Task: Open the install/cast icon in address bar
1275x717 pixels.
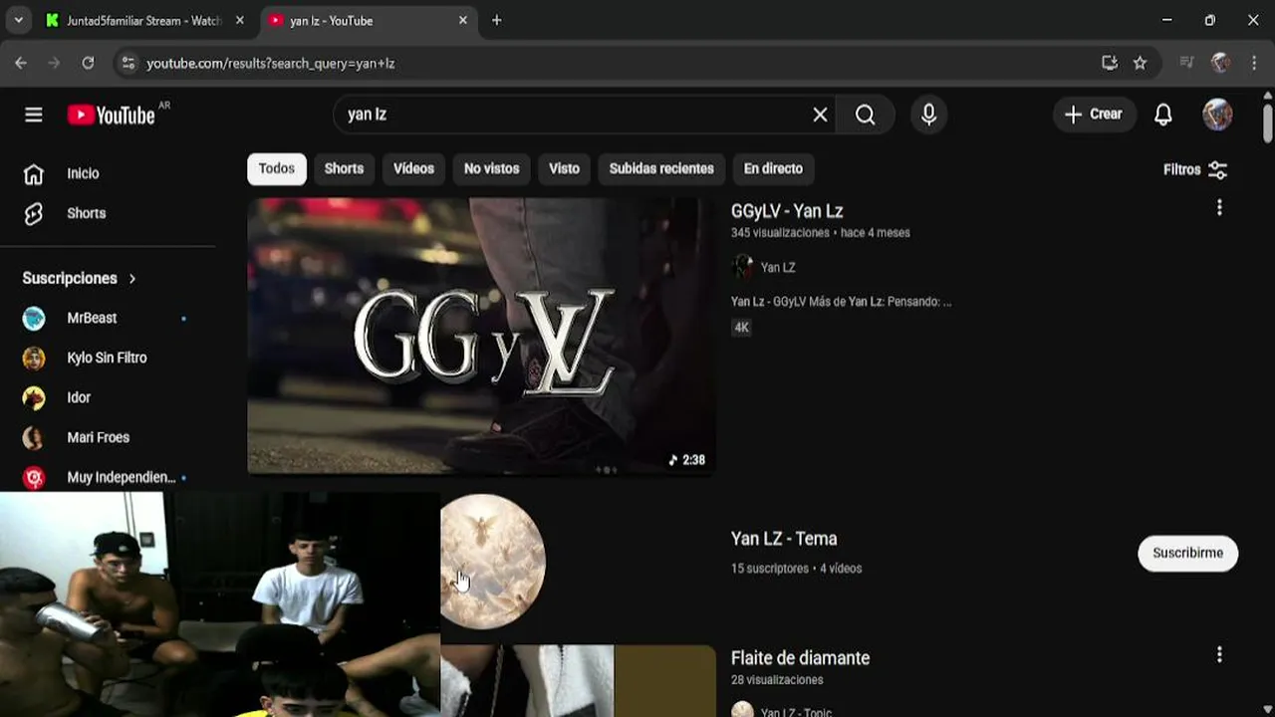Action: (1110, 63)
